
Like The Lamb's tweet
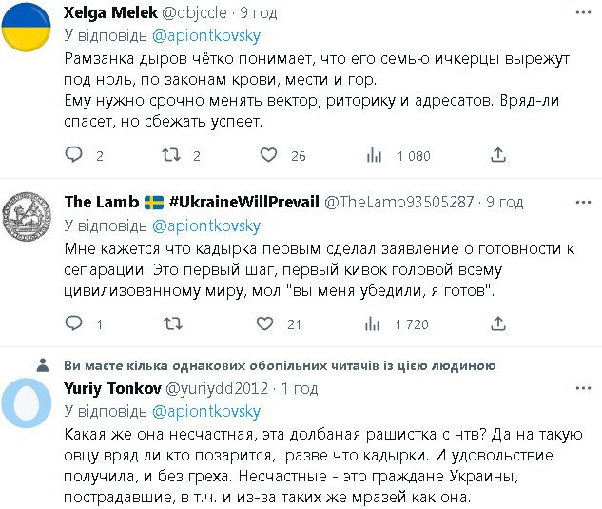[x=268, y=324]
